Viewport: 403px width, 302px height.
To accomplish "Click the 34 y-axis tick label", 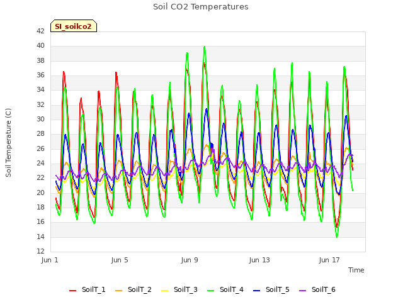I will point(40,89).
